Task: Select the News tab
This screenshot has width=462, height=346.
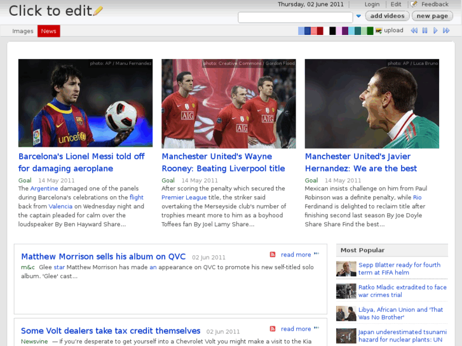Action: (49, 31)
